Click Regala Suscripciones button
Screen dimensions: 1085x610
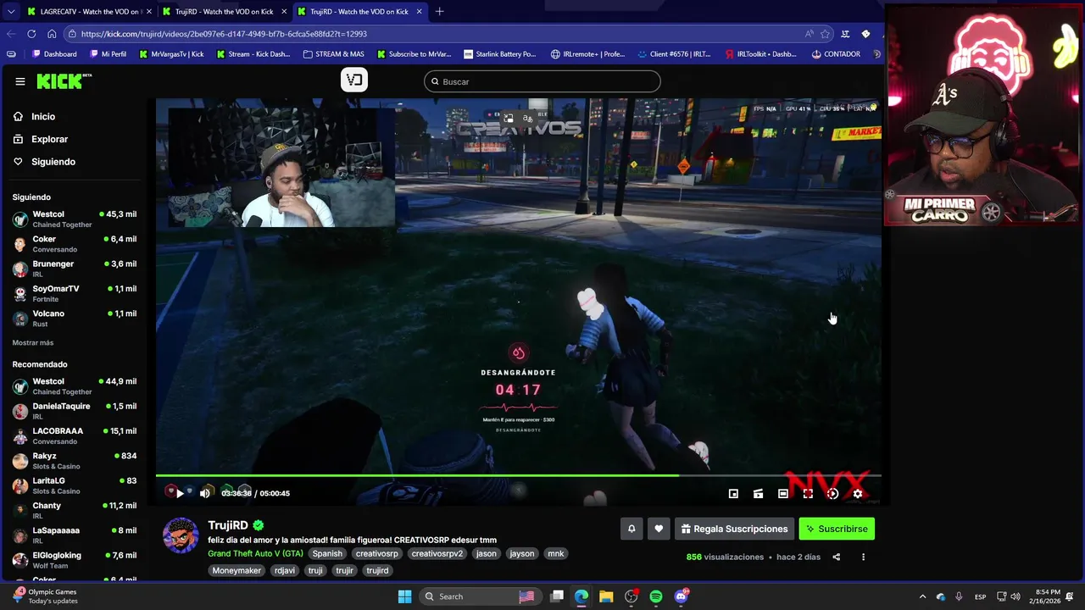(x=734, y=529)
